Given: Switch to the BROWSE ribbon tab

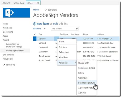Looking at the screenshot, I should (7, 3).
